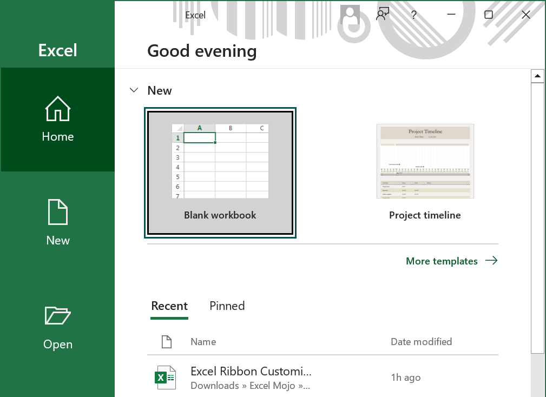Click the Excel file icon in recent list

pyautogui.click(x=166, y=378)
